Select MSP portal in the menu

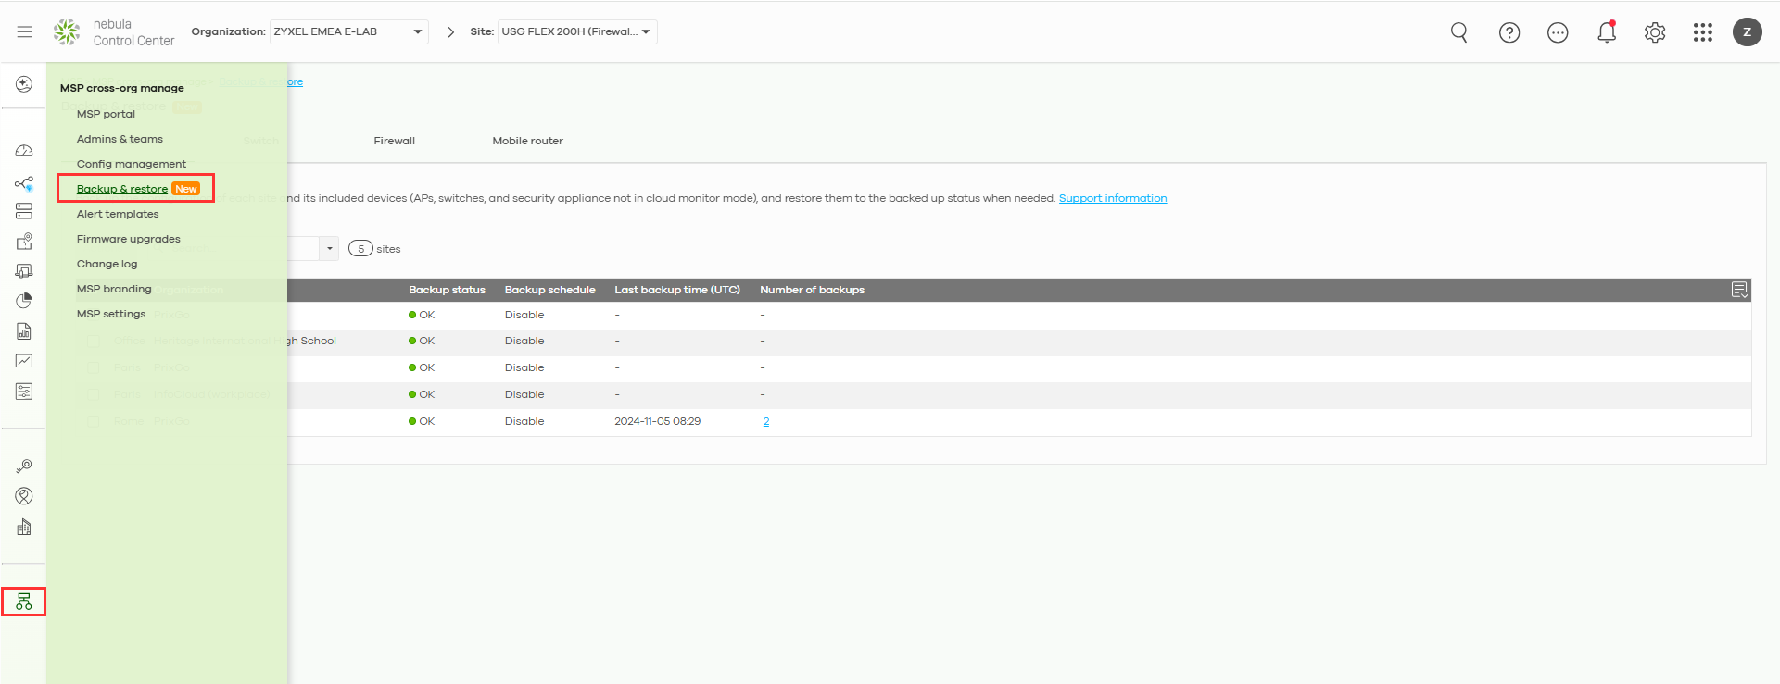coord(106,114)
